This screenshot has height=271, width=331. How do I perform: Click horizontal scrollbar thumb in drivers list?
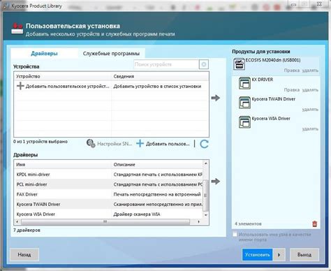point(105,222)
